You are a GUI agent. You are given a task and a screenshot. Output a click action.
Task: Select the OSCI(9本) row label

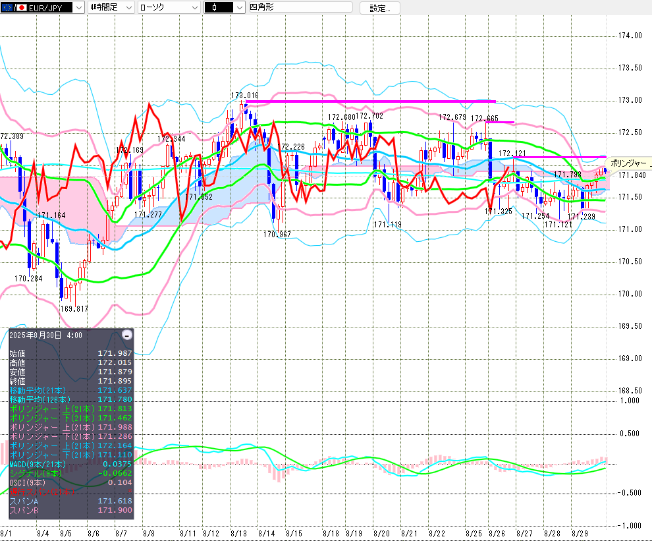coord(28,483)
